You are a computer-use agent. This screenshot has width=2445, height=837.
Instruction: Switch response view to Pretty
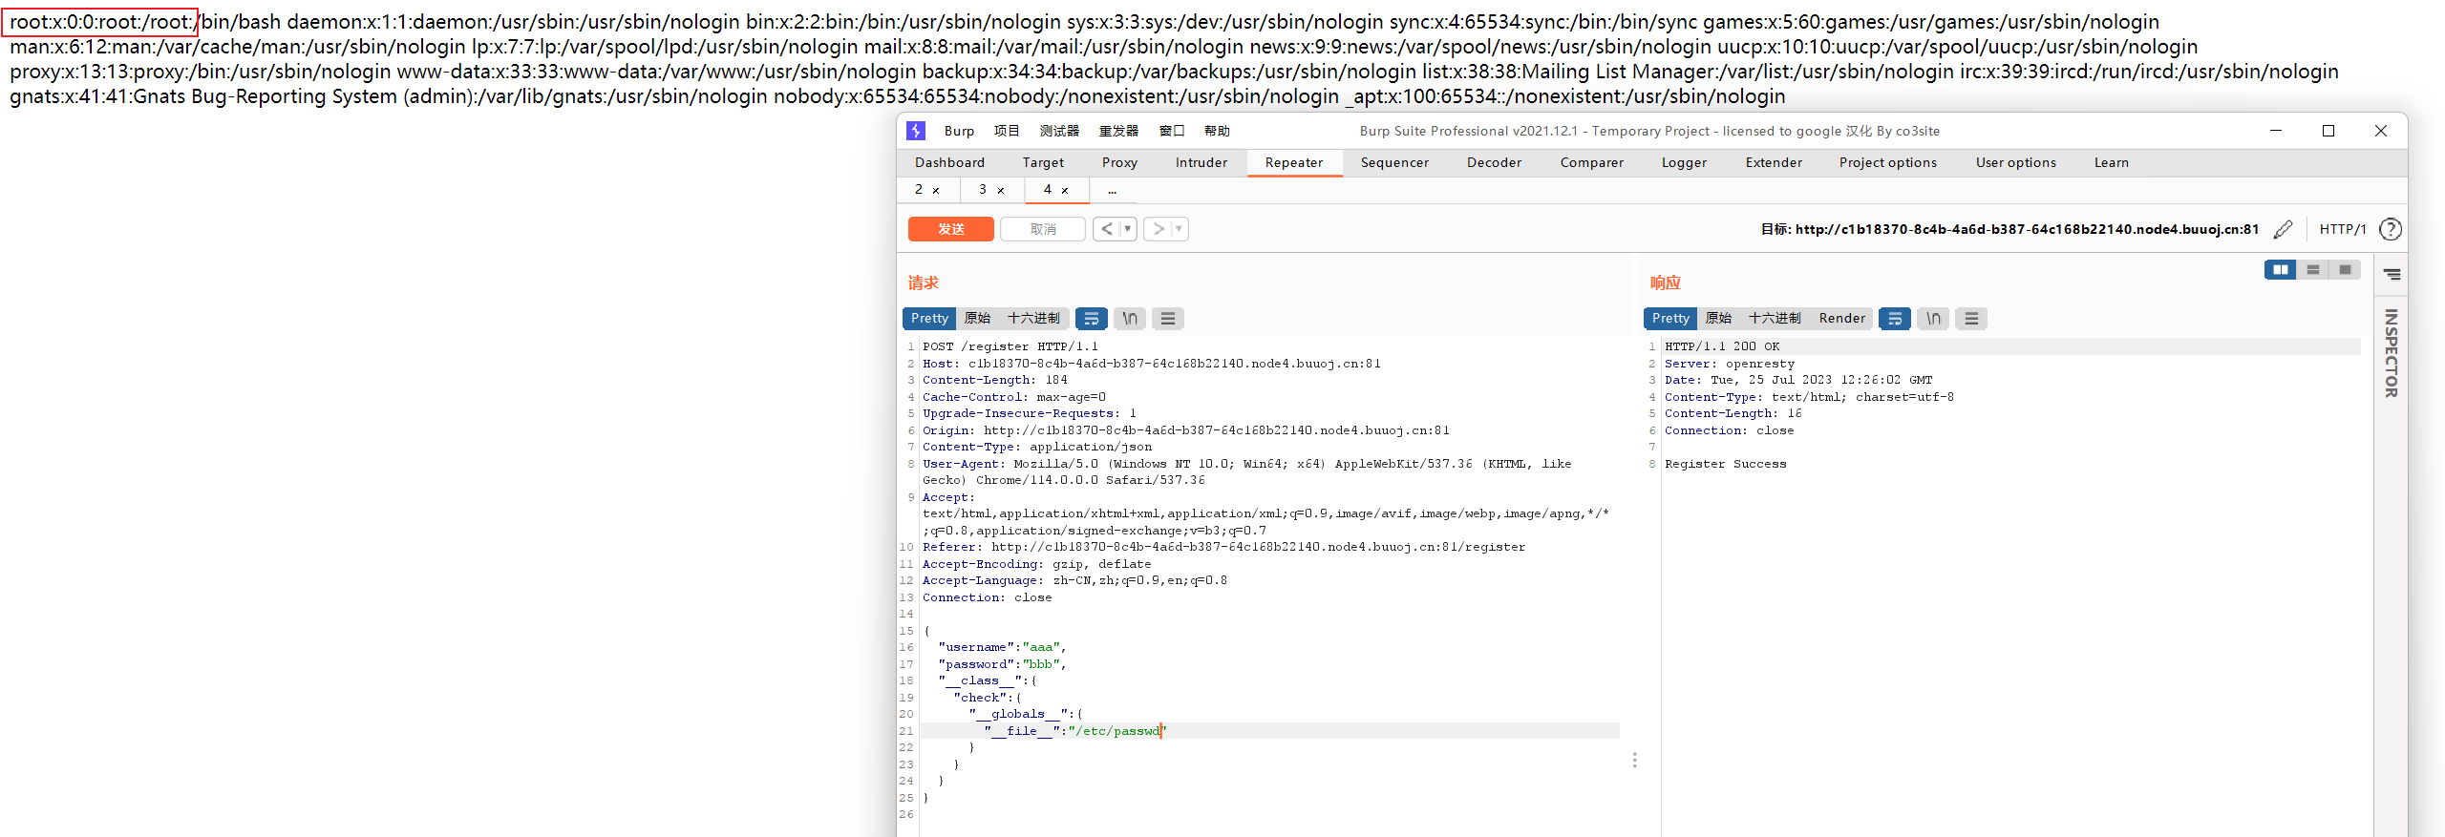click(x=1670, y=319)
